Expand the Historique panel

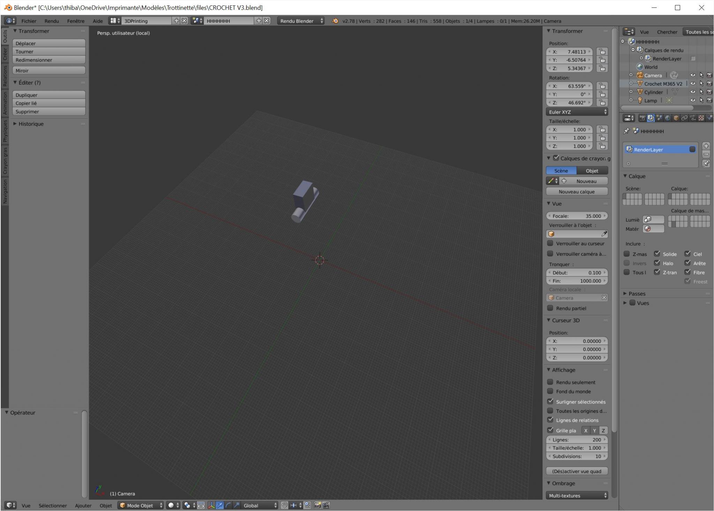click(x=31, y=124)
